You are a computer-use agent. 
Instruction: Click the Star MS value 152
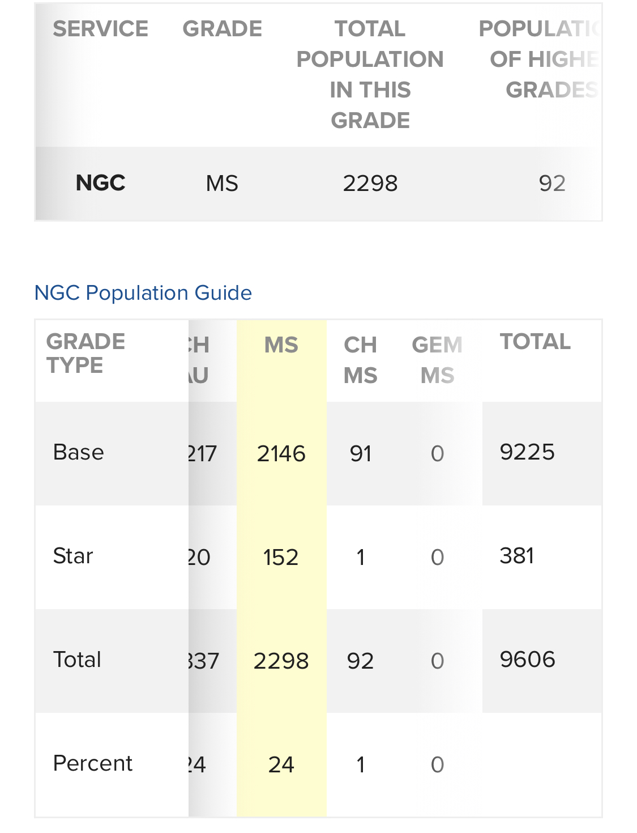click(281, 558)
